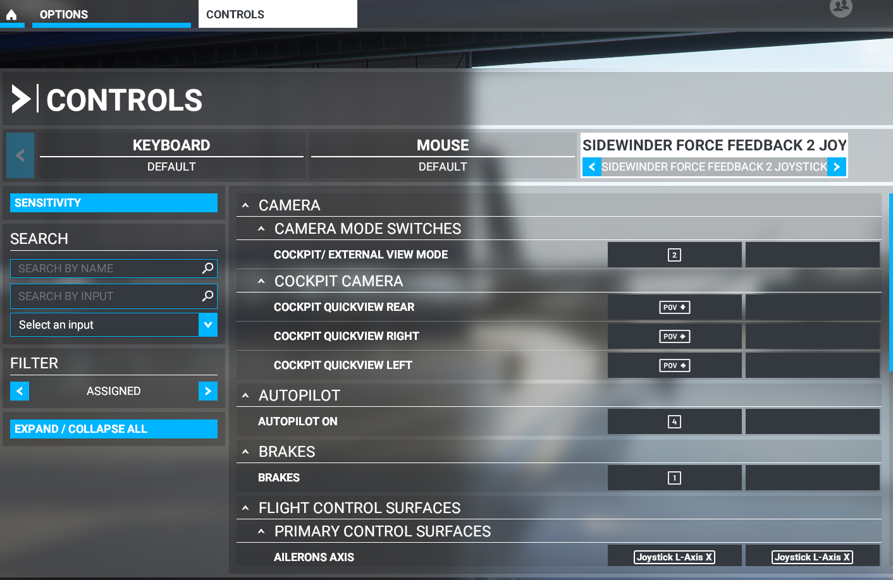
Task: Edit POV down binding for Cockpit Quickview Rear
Action: [674, 307]
